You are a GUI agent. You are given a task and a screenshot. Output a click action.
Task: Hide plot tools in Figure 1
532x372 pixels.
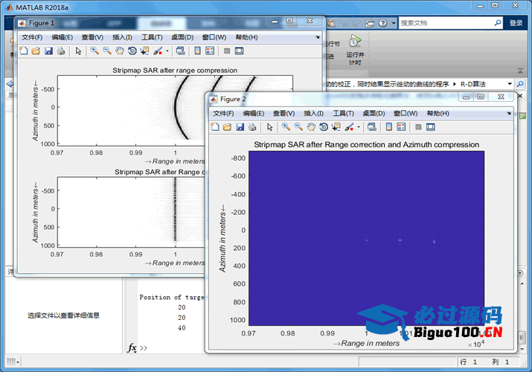tap(227, 51)
